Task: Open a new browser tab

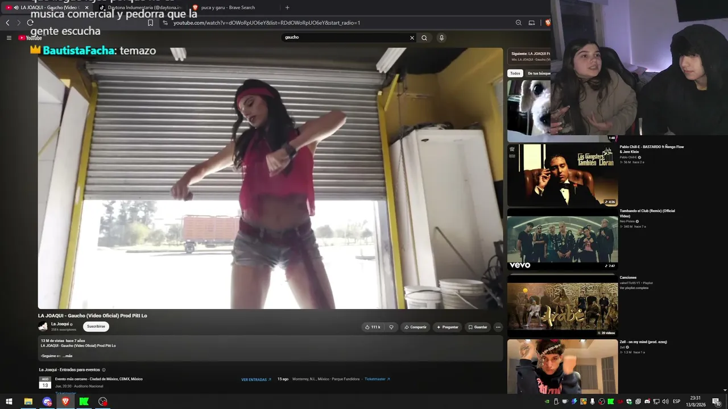Action: click(x=287, y=7)
